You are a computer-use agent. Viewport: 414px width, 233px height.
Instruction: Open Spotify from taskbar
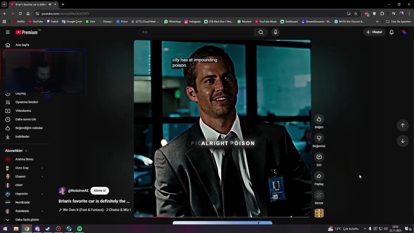point(80,229)
